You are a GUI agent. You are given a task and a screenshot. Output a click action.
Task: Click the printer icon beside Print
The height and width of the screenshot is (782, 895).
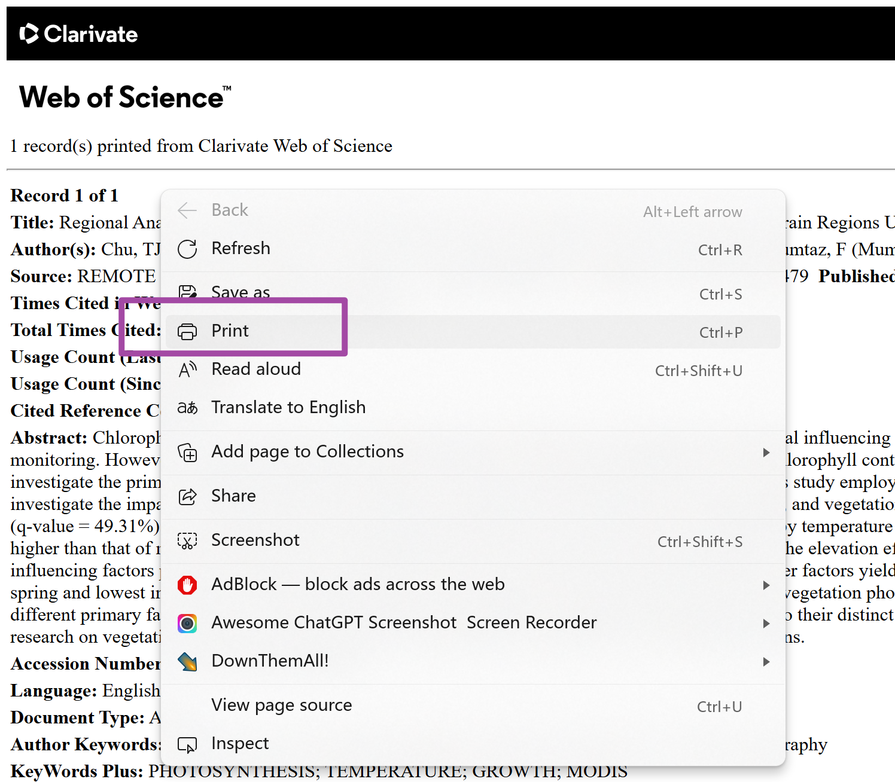[x=187, y=331]
